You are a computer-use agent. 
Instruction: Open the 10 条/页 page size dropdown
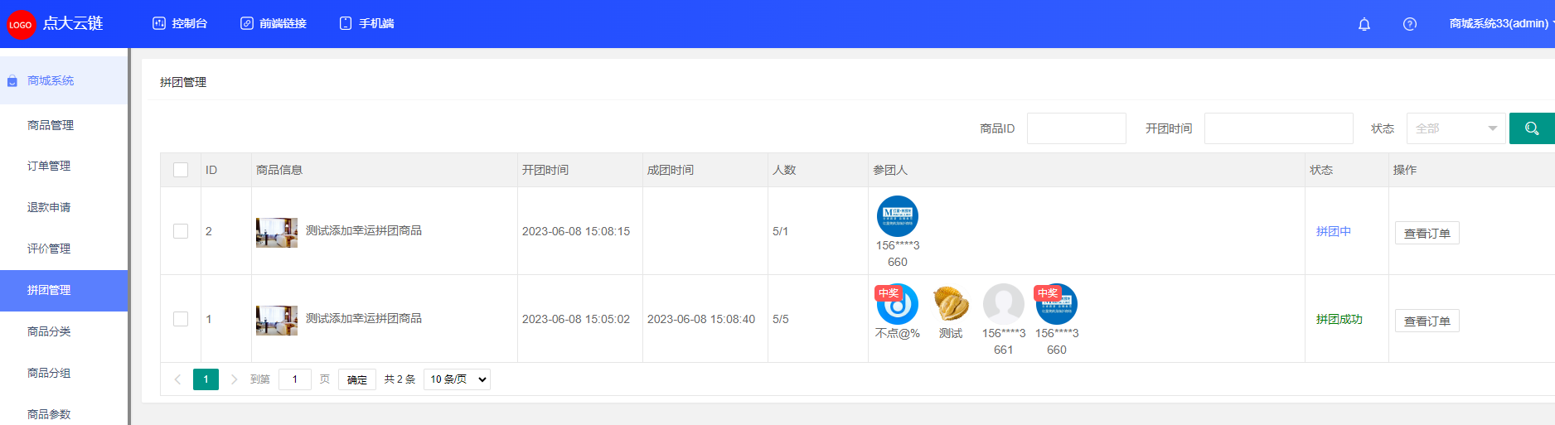pos(457,379)
